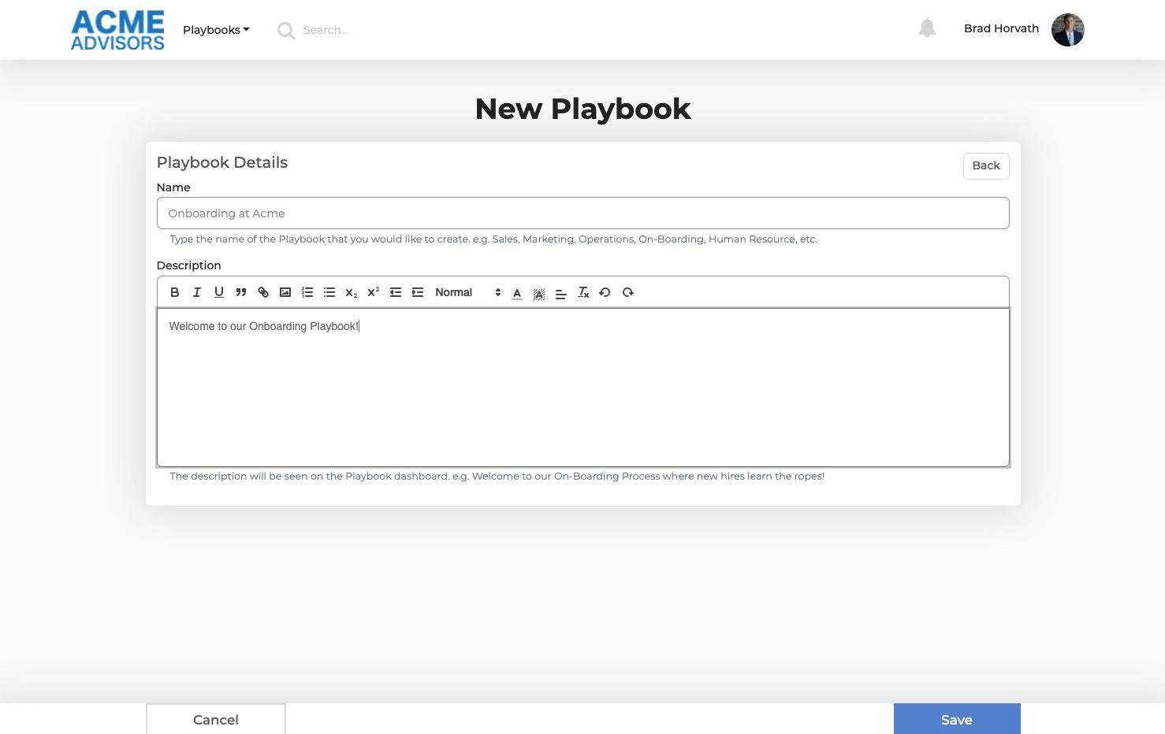This screenshot has height=734, width=1165.
Task: Open the Normal heading style dropdown
Action: tap(467, 292)
